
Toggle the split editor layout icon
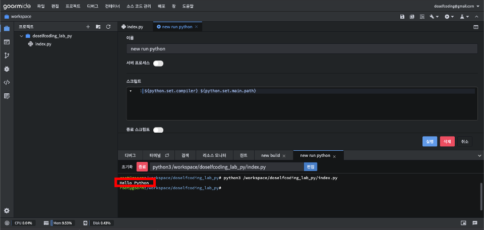[475, 27]
